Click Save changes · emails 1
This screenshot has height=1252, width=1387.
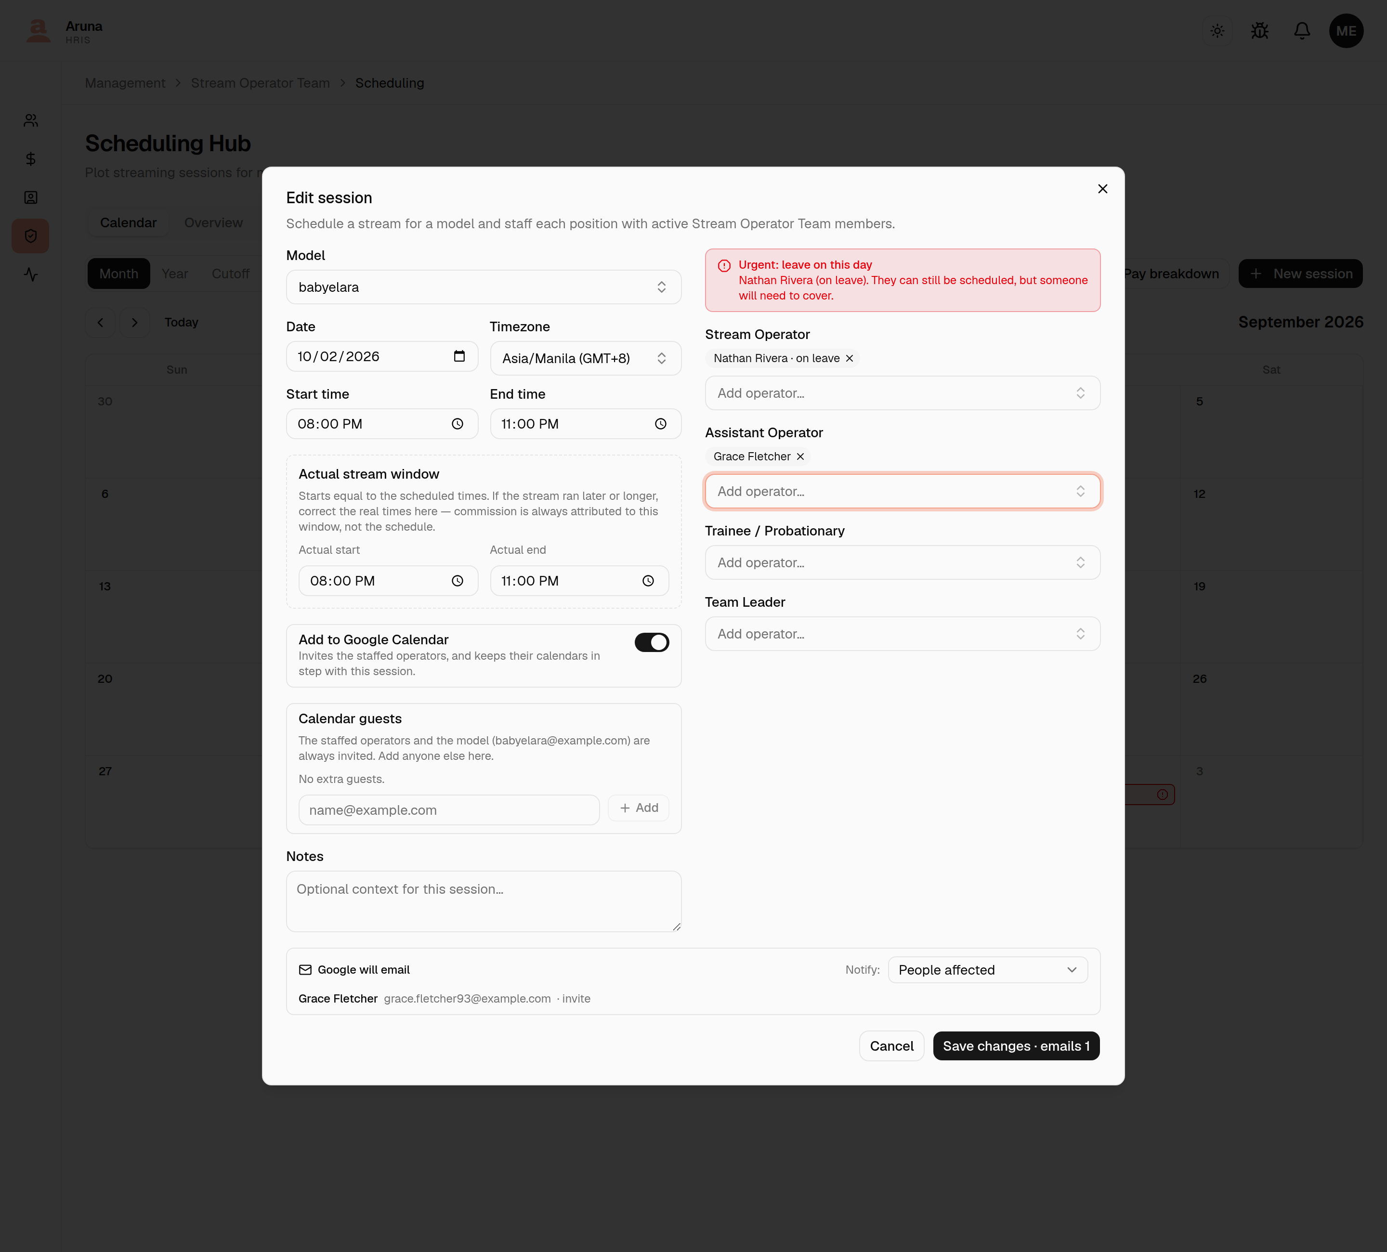(1016, 1046)
